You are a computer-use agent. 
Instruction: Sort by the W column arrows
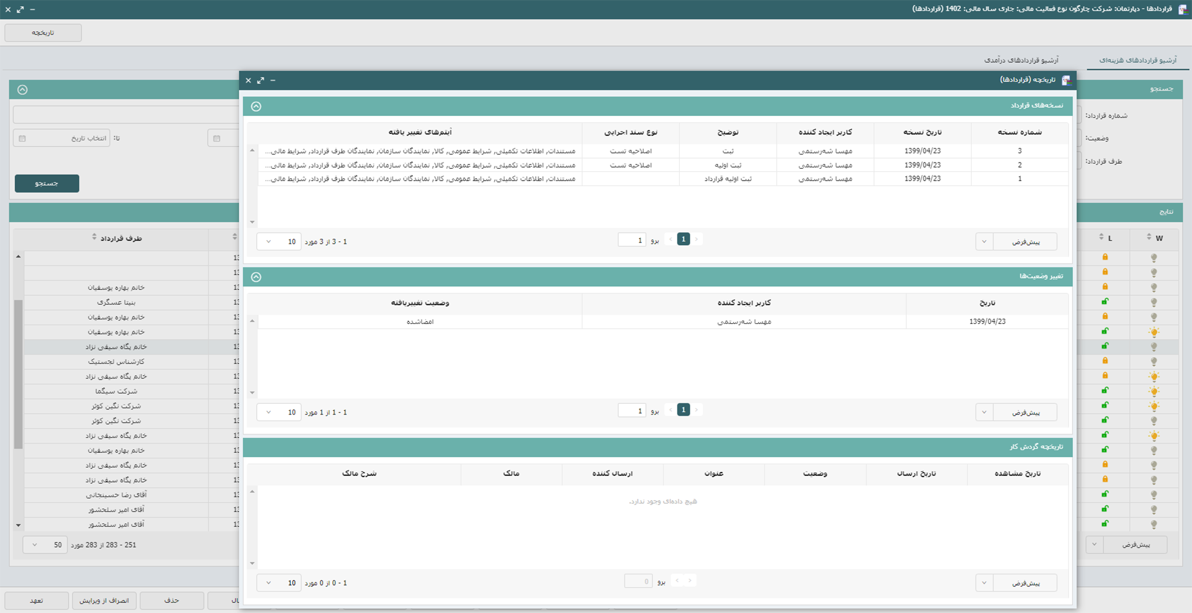pyautogui.click(x=1149, y=238)
